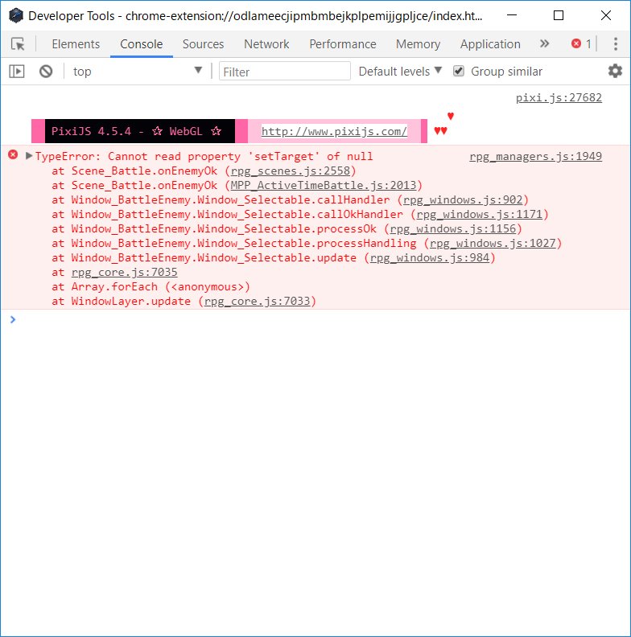This screenshot has width=631, height=637.
Task: Select the Console tab
Action: click(142, 44)
